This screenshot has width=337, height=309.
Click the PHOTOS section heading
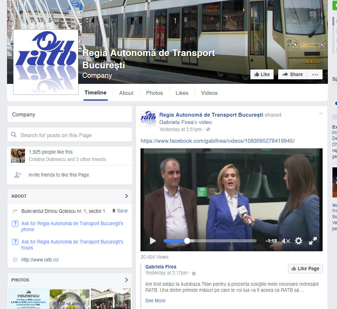coord(20,280)
